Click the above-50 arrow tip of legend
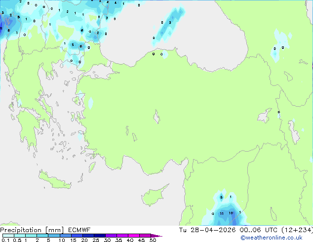Image resolution: width=313 pixels, height=242 pixels. coord(156,236)
